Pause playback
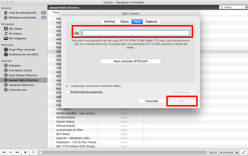The height and width of the screenshot is (156, 248). point(11,152)
